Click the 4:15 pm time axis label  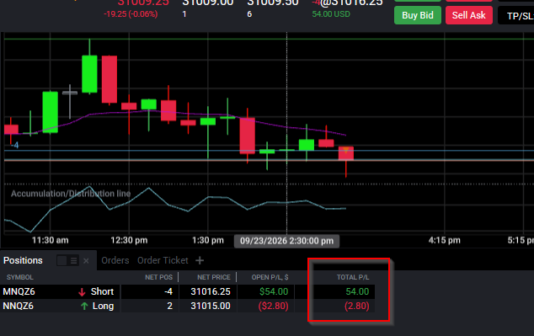pyautogui.click(x=445, y=240)
